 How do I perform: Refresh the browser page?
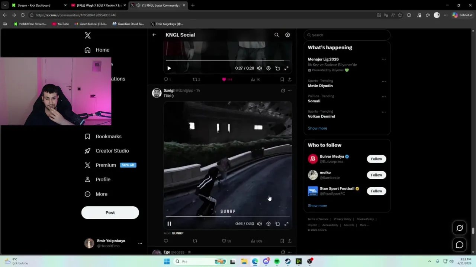23,15
